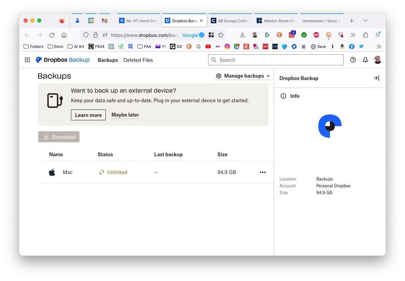The width and height of the screenshot is (405, 281).
Task: Dismiss the banner with Maybe later
Action: coord(125,115)
